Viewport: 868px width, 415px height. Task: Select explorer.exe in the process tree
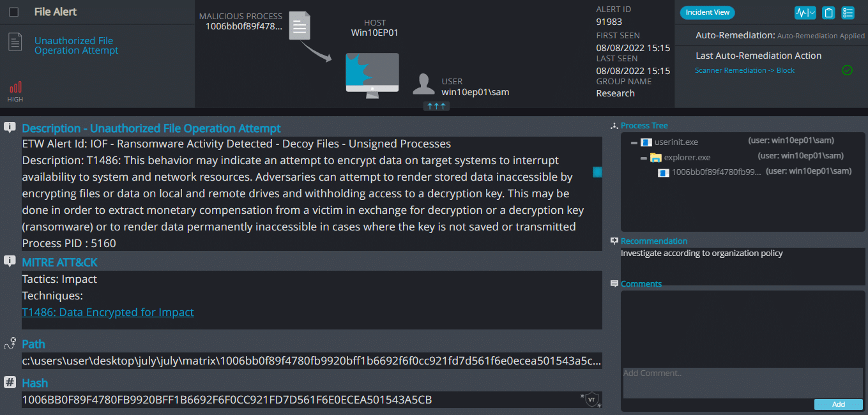coord(687,158)
